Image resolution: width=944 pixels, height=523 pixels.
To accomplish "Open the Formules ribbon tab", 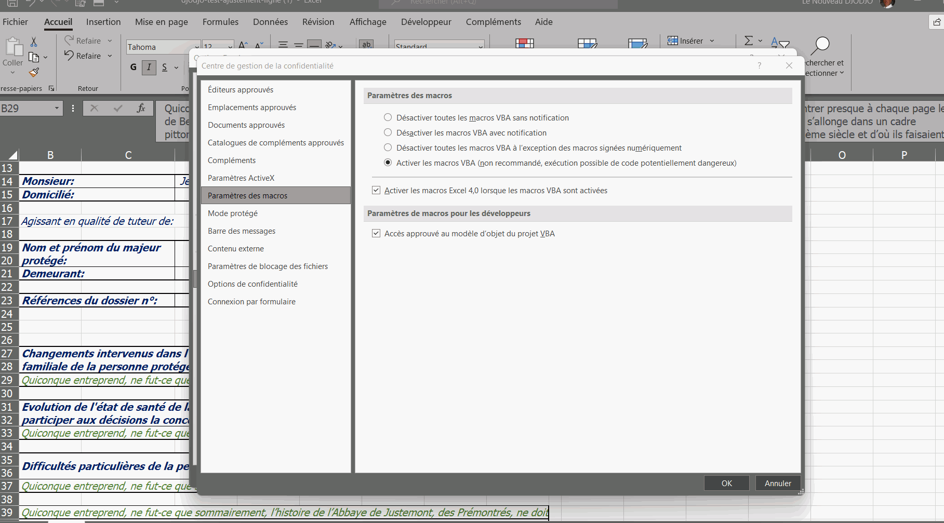I will click(x=220, y=22).
